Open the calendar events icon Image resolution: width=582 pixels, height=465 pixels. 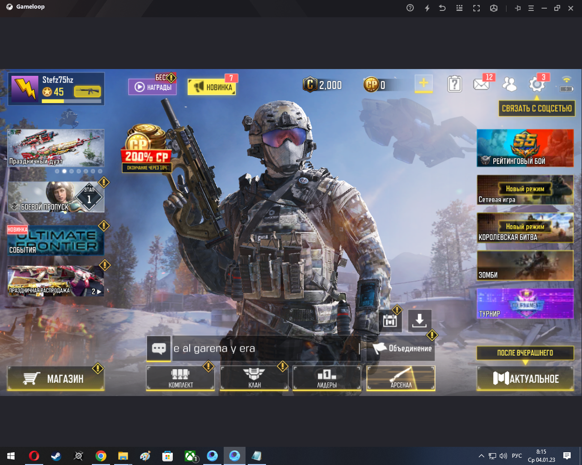pyautogui.click(x=390, y=321)
